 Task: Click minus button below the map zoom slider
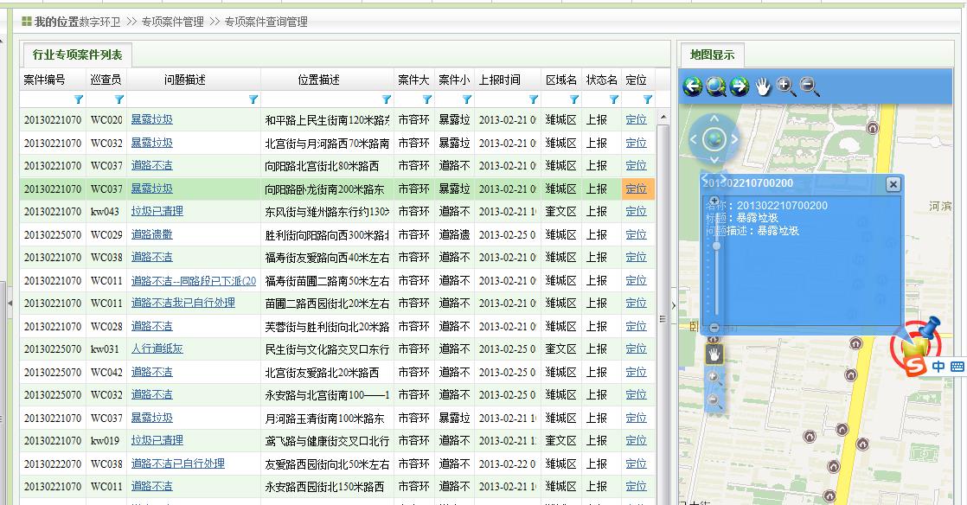(714, 328)
